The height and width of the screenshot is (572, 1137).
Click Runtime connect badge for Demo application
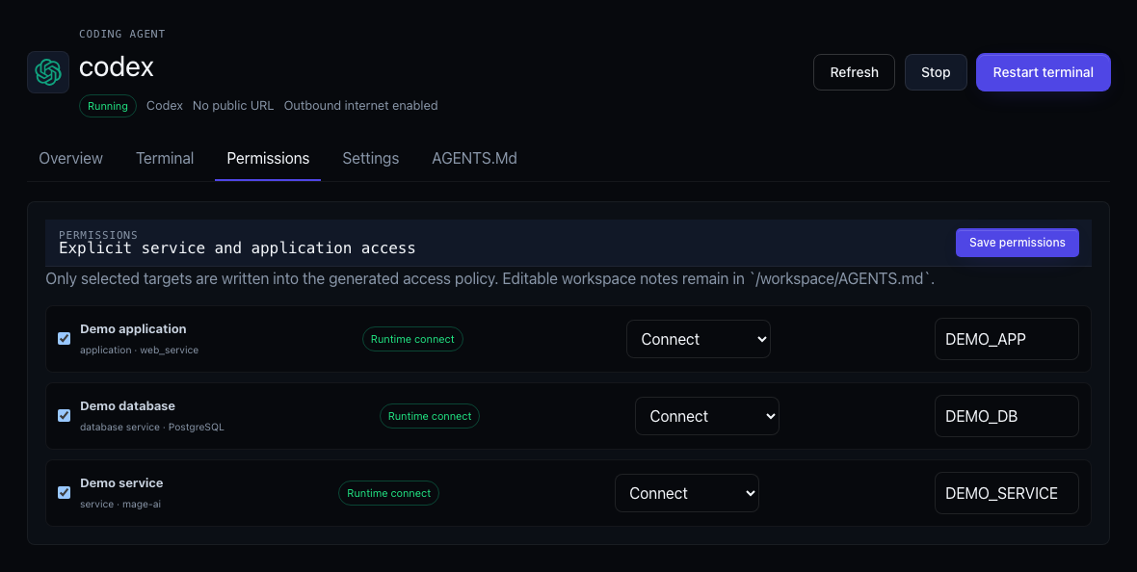pyautogui.click(x=412, y=339)
